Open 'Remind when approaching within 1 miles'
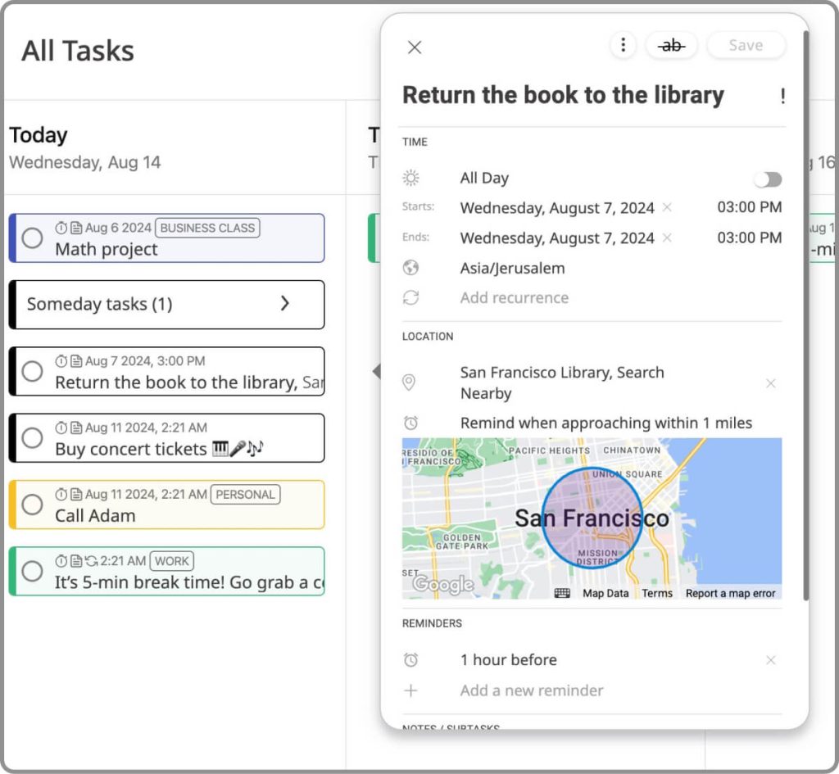 (605, 423)
